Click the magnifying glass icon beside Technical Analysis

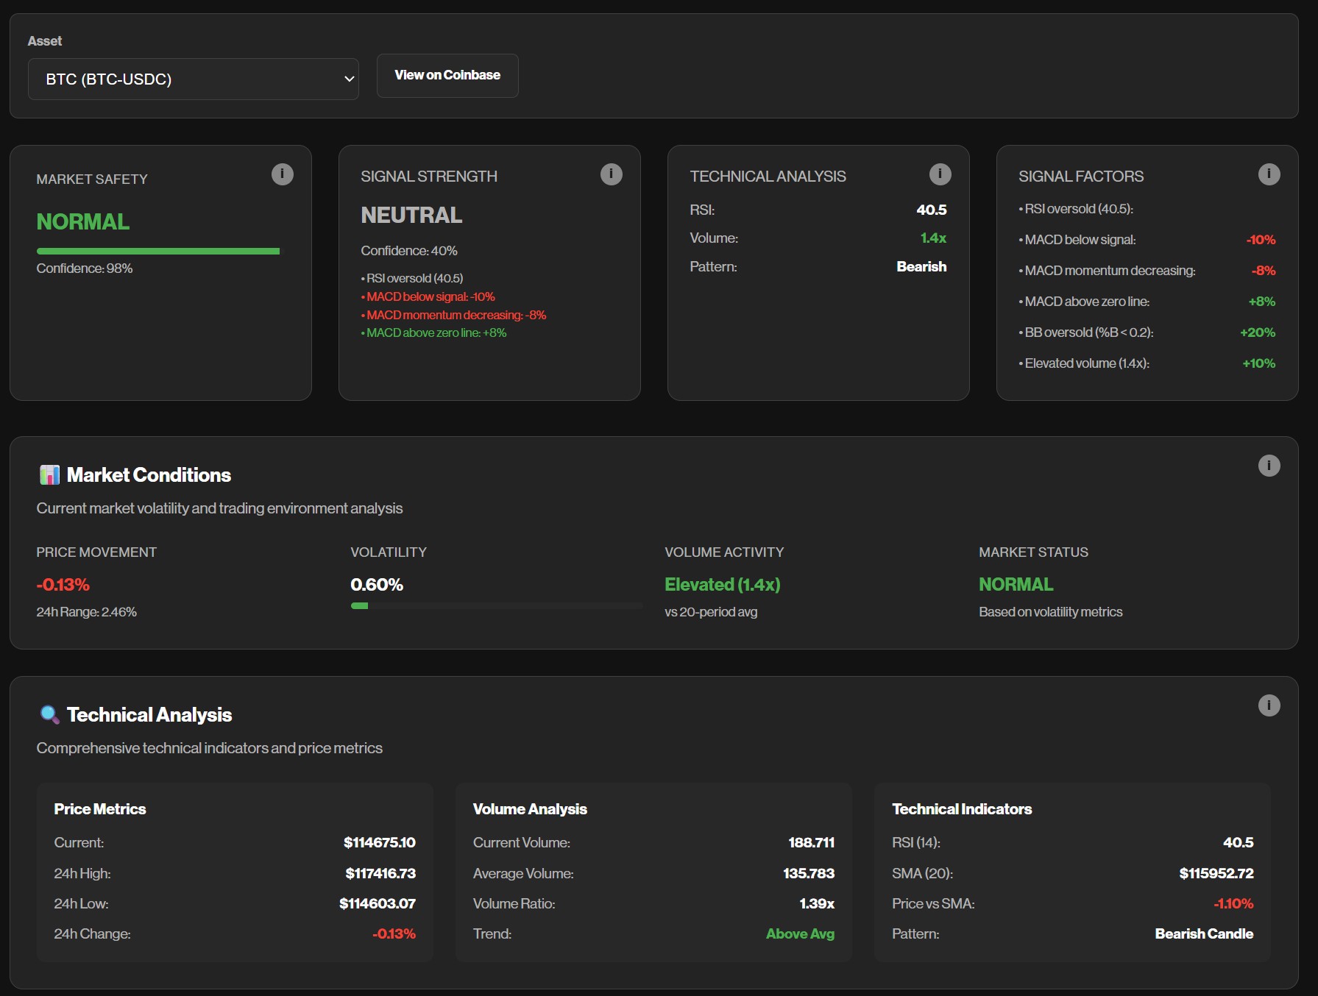pyautogui.click(x=49, y=714)
